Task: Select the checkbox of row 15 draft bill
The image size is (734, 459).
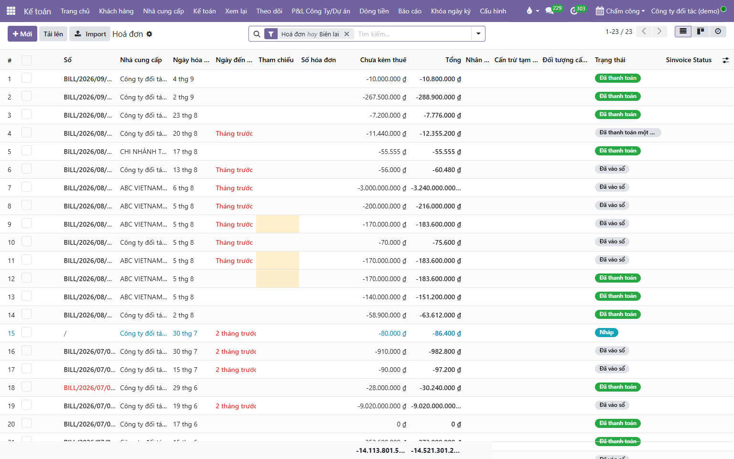Action: tap(27, 333)
